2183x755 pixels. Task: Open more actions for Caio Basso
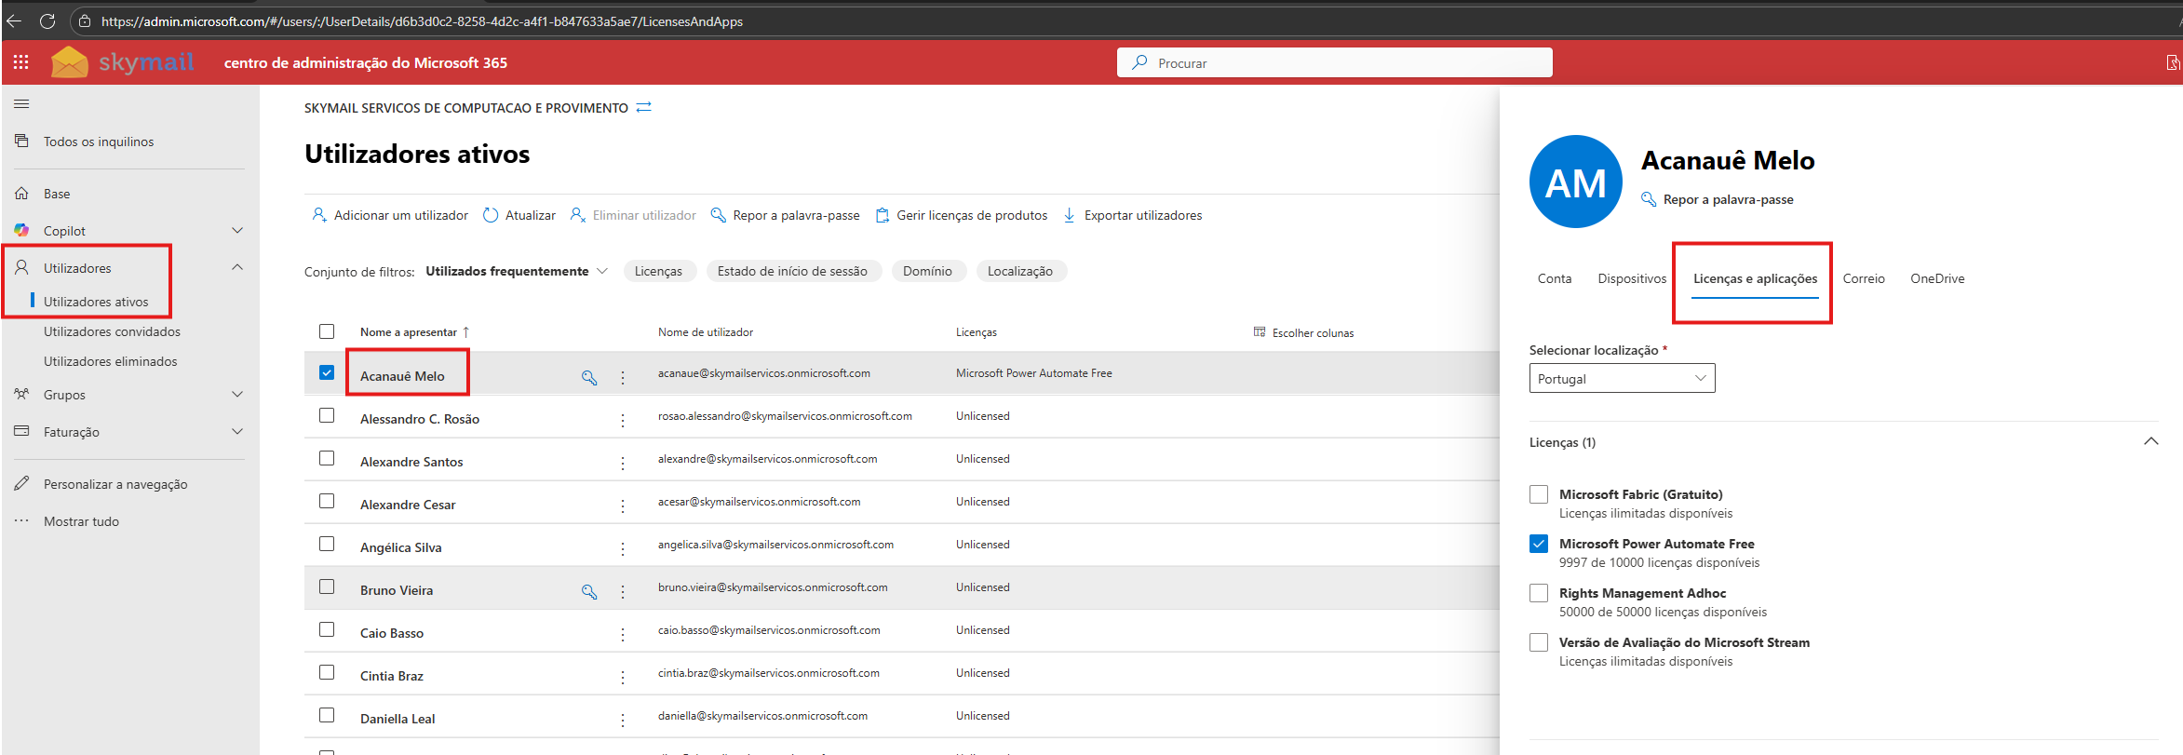[x=623, y=634]
